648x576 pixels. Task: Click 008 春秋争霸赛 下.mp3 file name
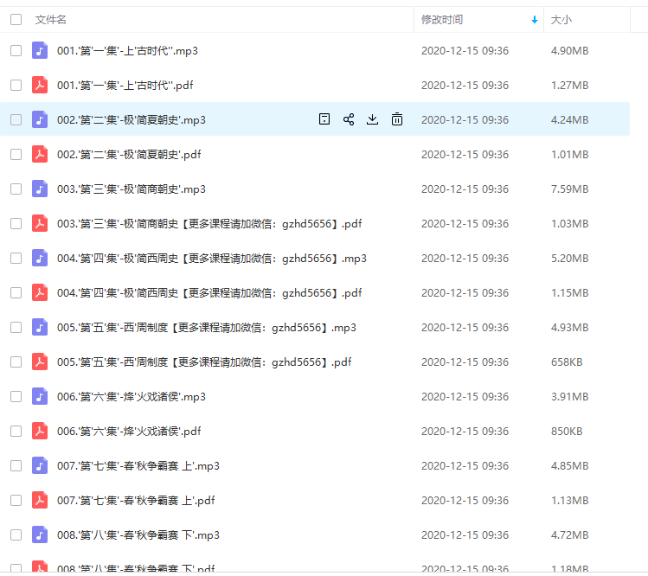138,534
